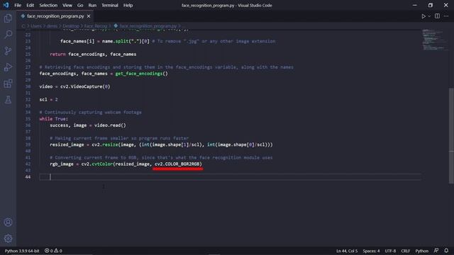Open the Run menu
Screen dimensions: 454x255
pos(92,5)
